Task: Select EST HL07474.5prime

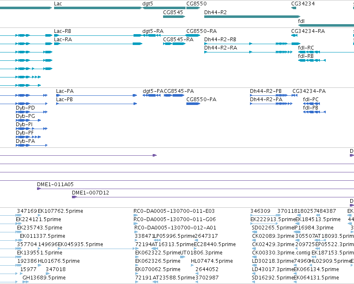Action: 212,261
